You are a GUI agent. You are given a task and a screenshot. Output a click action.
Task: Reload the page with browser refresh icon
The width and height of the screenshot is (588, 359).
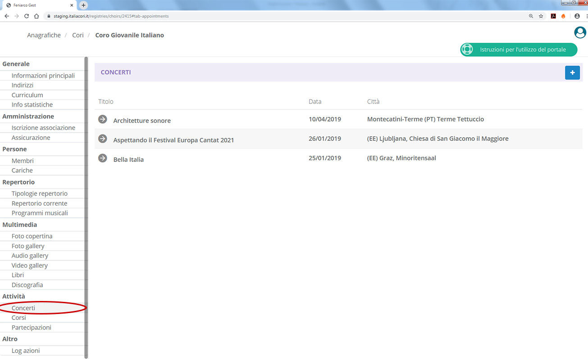click(27, 16)
